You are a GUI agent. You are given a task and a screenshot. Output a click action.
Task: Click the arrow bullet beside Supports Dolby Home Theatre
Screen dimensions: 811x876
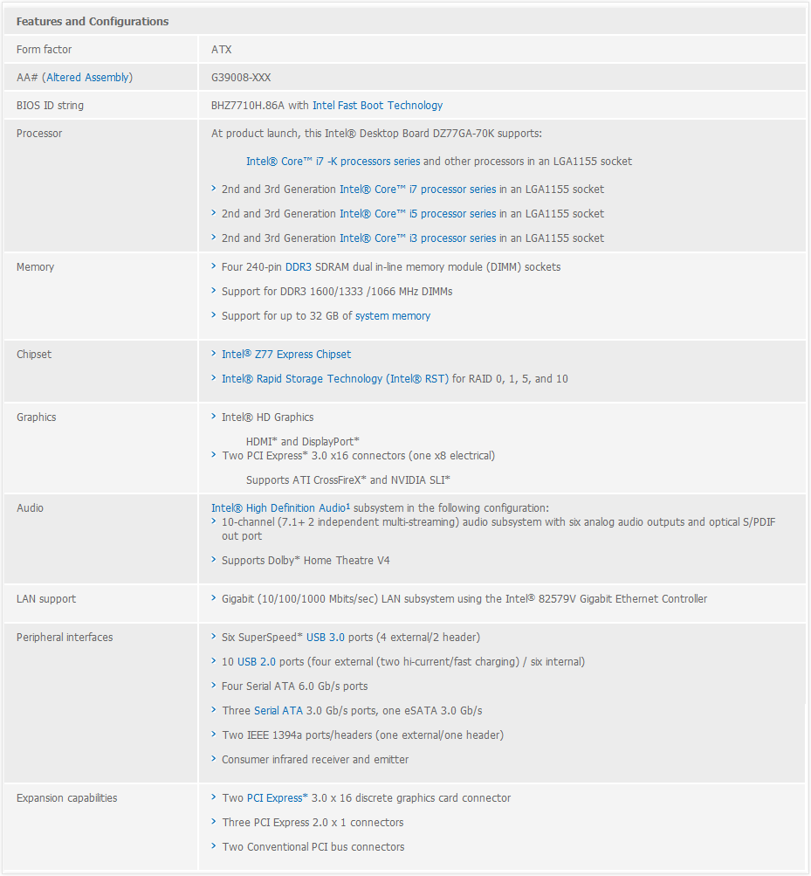tap(213, 559)
